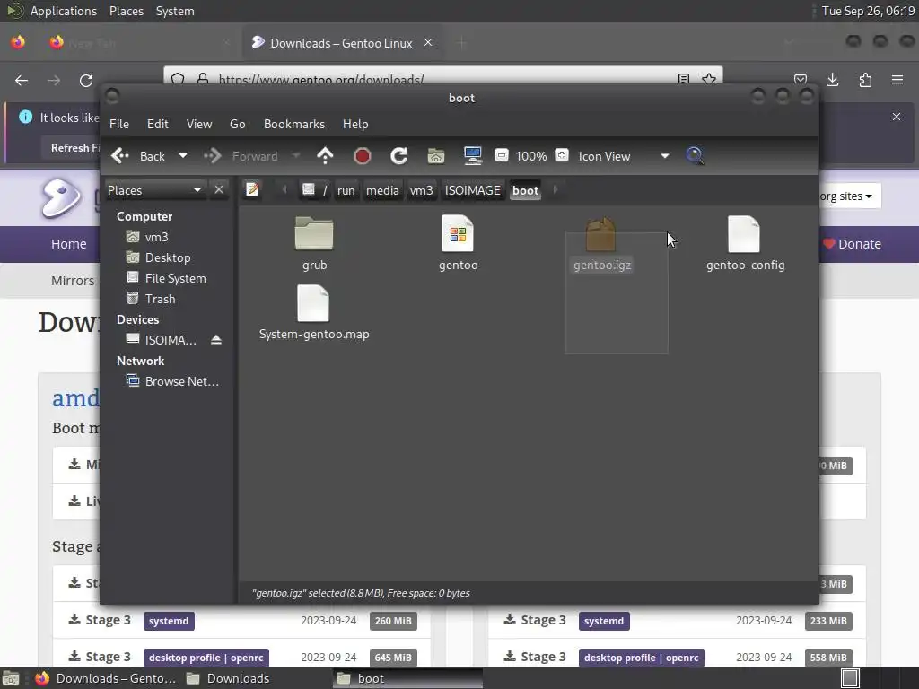The width and height of the screenshot is (919, 689).
Task: Bookmark page with star icon
Action: (x=709, y=79)
